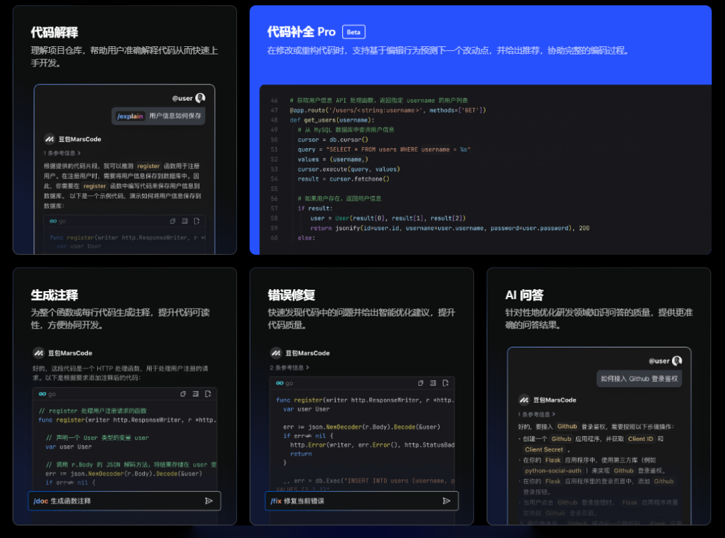Click the 代码补全 Pro heading
The image size is (725, 538).
pos(301,32)
